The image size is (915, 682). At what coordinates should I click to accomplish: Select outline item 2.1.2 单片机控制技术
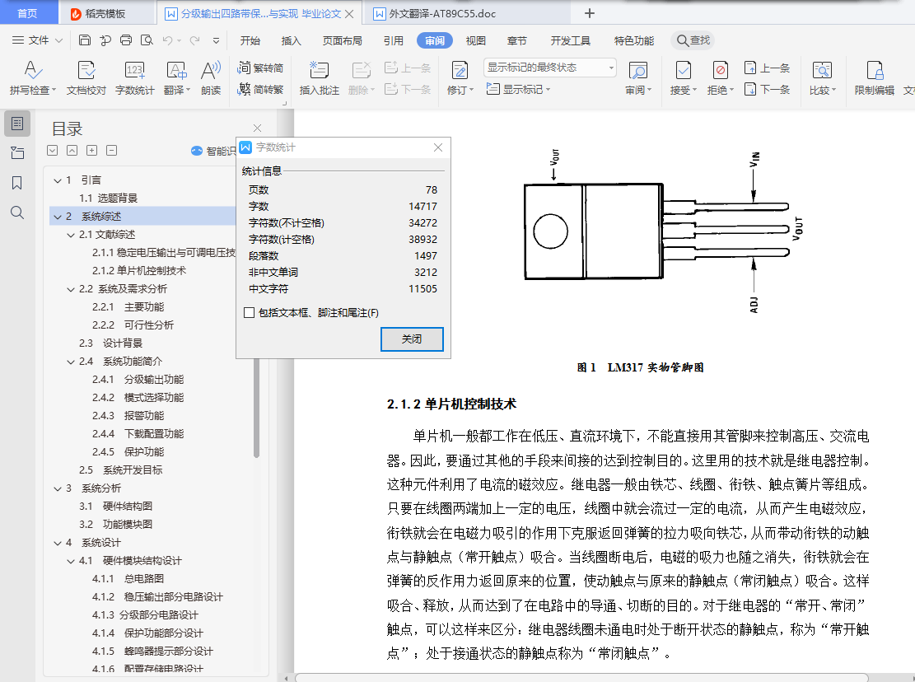(x=139, y=271)
